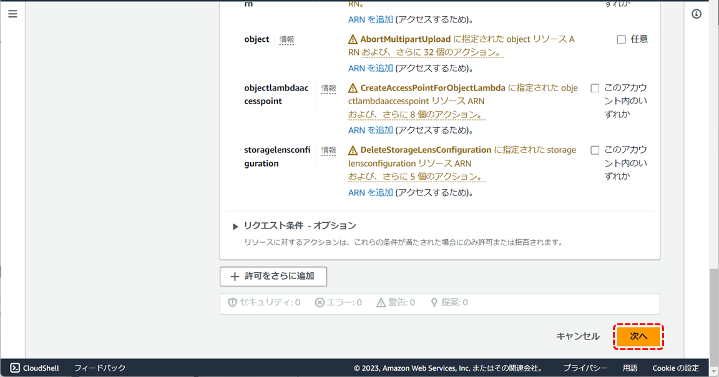Viewport: 719px width, 377px height.
Task: Open 情報 link next to objectlambdaaccesspoint
Action: (328, 89)
